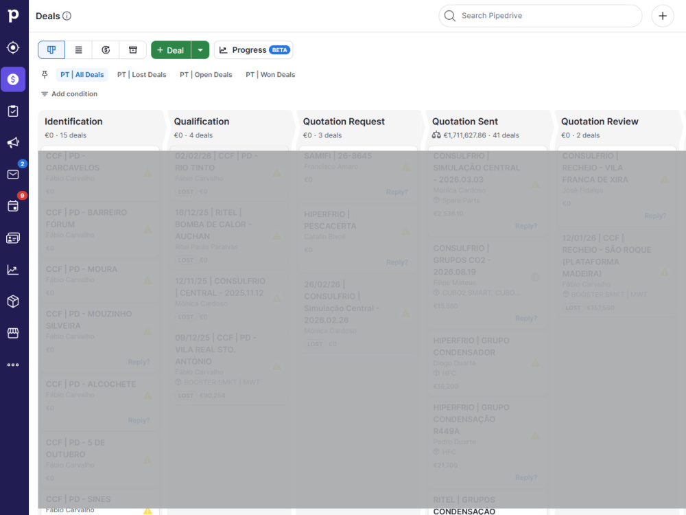Open Contacts card icon in sidebar
This screenshot has height=515, width=686.
click(x=13, y=238)
